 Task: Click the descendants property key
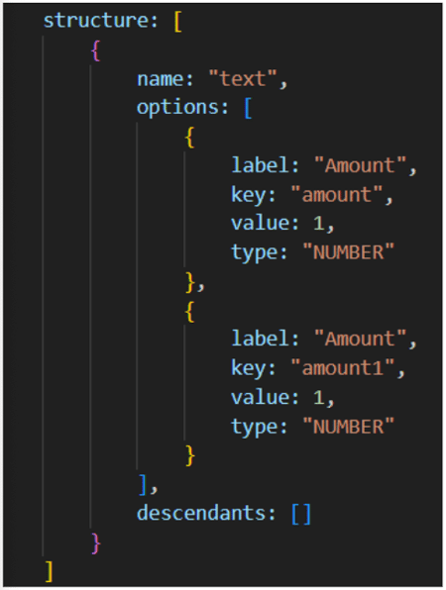tap(201, 513)
